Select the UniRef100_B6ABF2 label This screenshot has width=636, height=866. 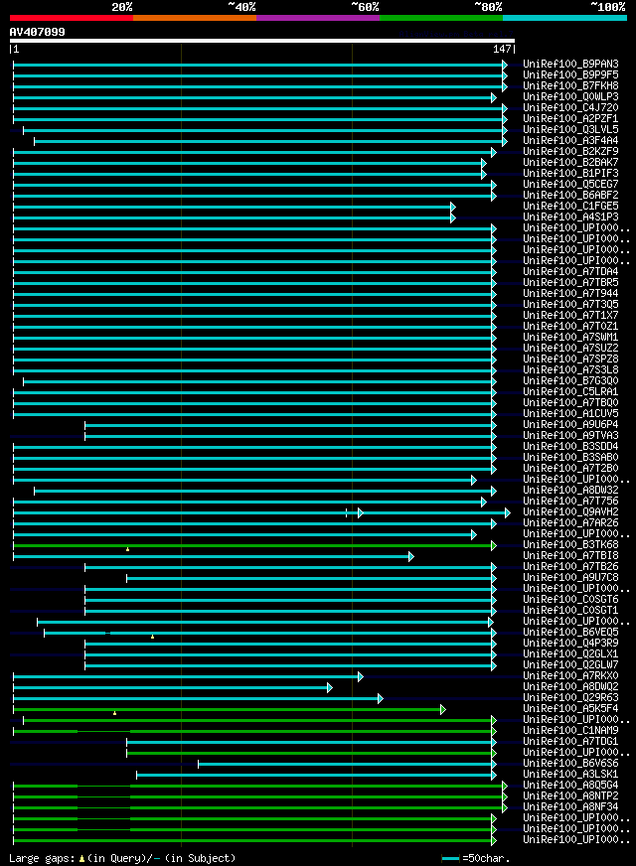coord(570,196)
